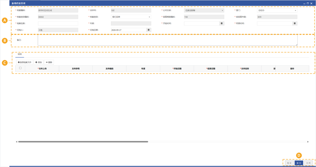Maximize the 新增档案管理 window
Image resolution: width=316 pixels, height=167 pixels.
[308, 3]
